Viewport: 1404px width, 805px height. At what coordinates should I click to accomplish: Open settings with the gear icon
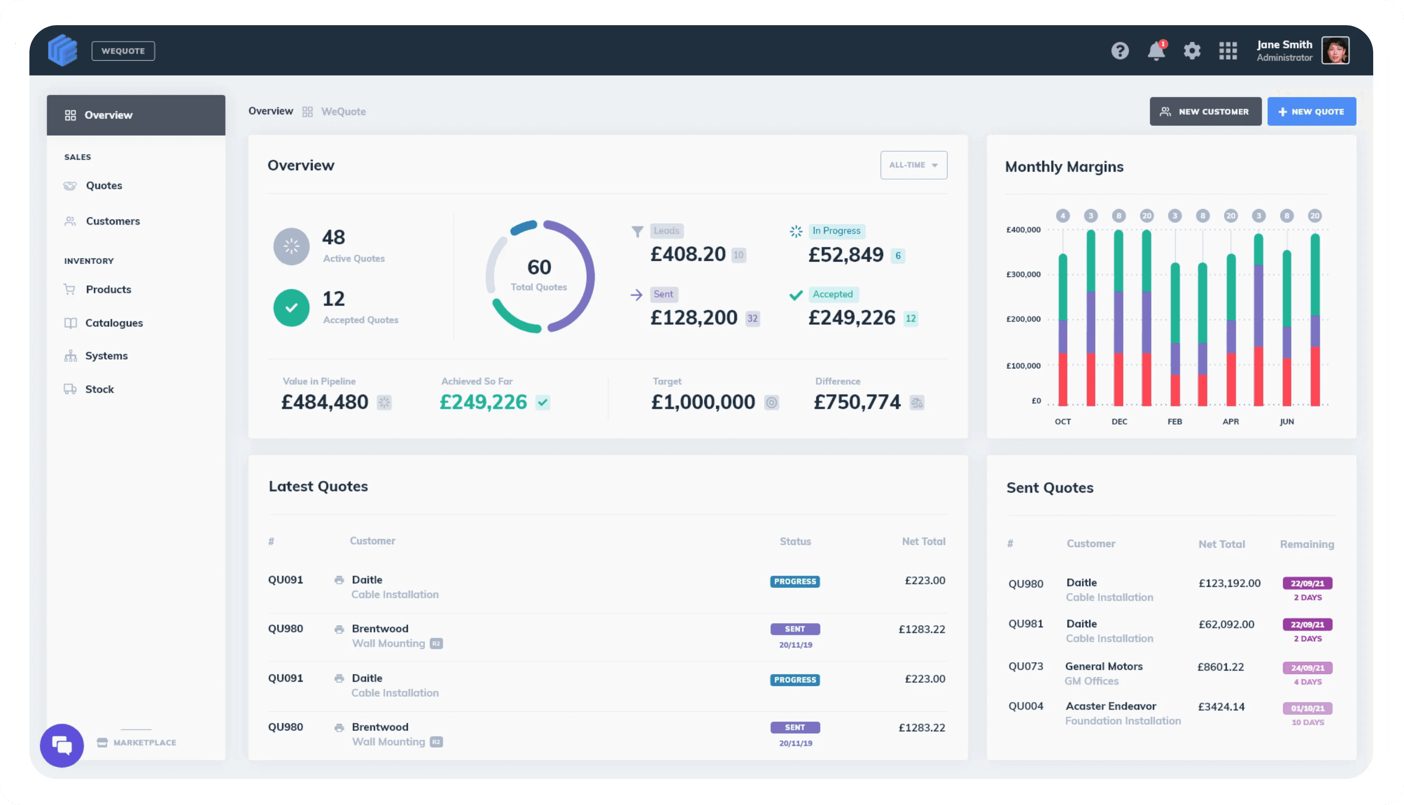[1192, 50]
